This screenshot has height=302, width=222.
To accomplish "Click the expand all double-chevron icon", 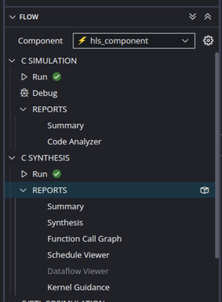I will [192, 17].
